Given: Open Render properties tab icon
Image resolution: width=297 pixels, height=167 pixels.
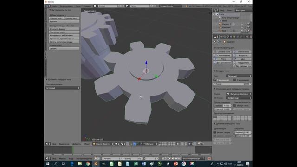Looking at the screenshot, I should tap(221, 37).
